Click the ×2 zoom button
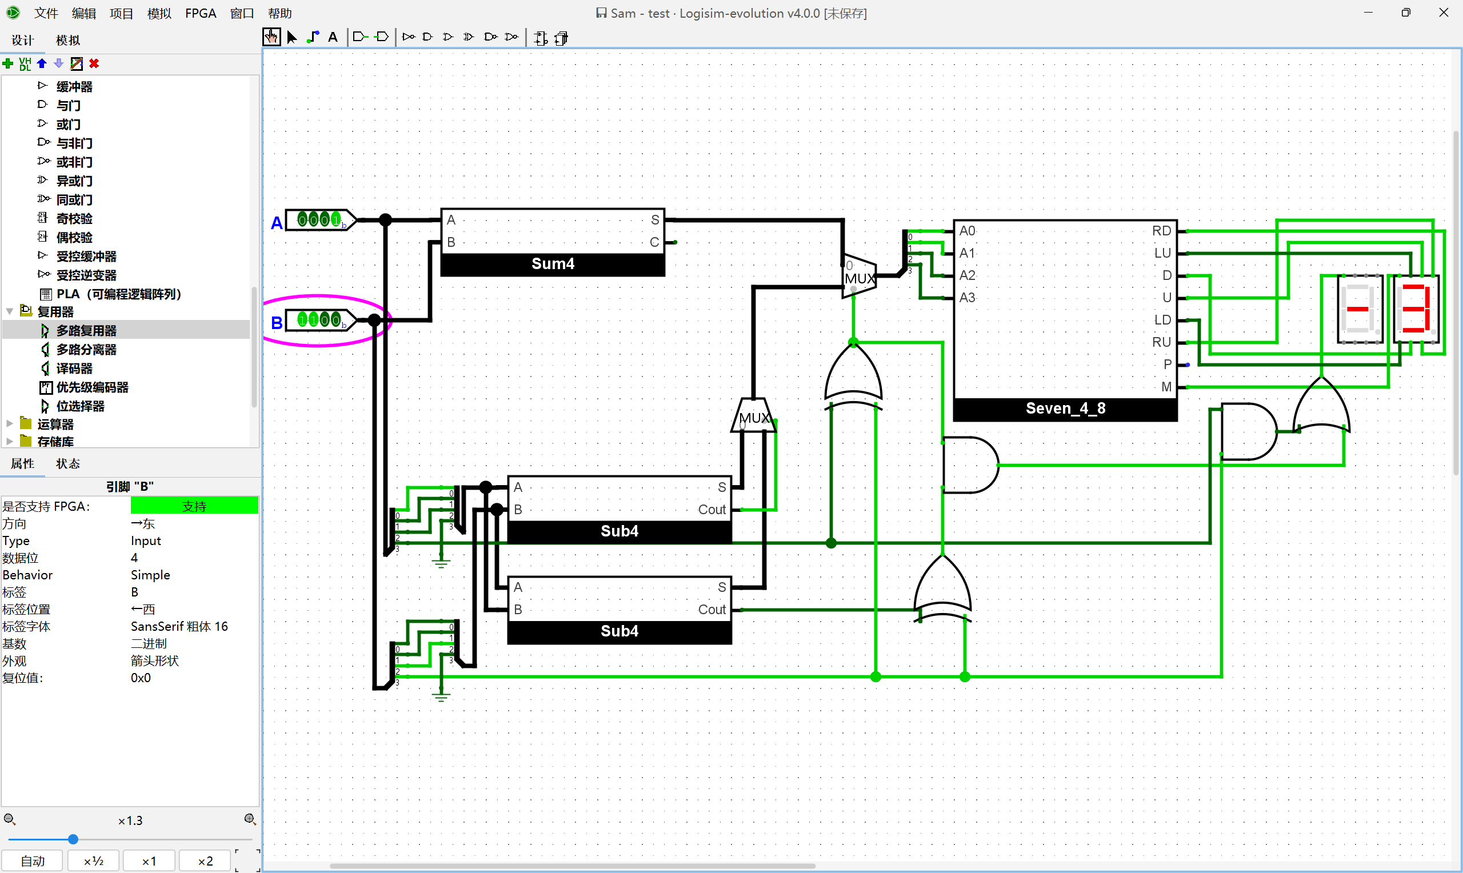The width and height of the screenshot is (1463, 873). 205,860
